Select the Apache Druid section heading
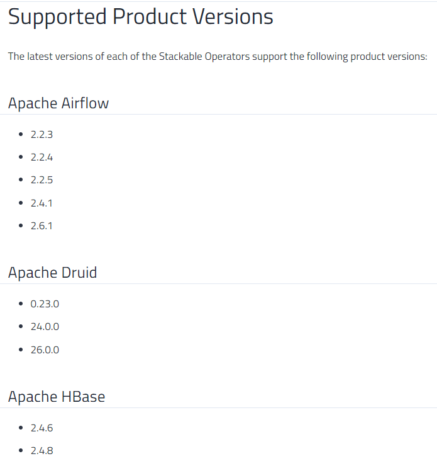The image size is (437, 461). (53, 273)
